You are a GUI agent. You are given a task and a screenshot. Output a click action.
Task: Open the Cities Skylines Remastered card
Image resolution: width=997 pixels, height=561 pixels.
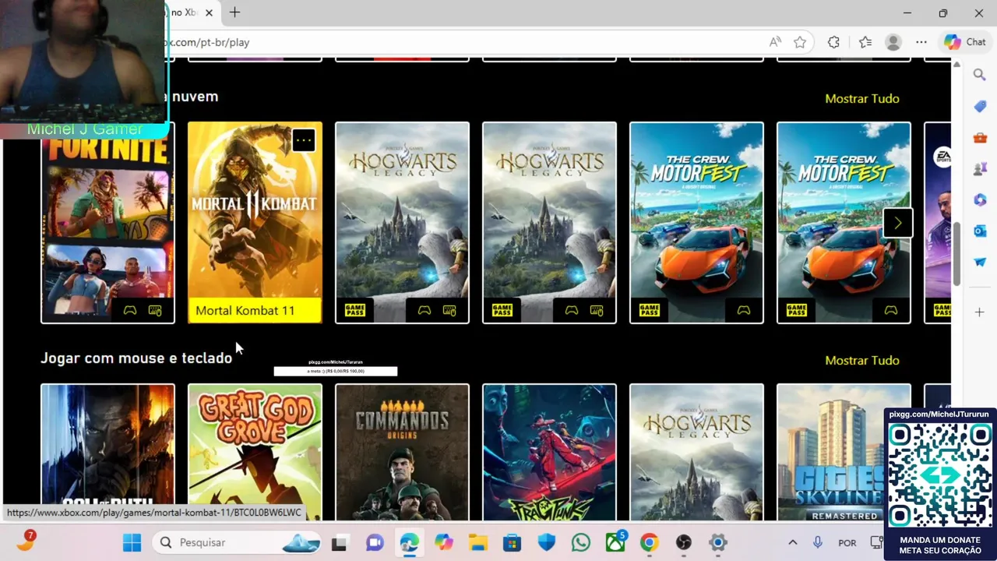[844, 452]
